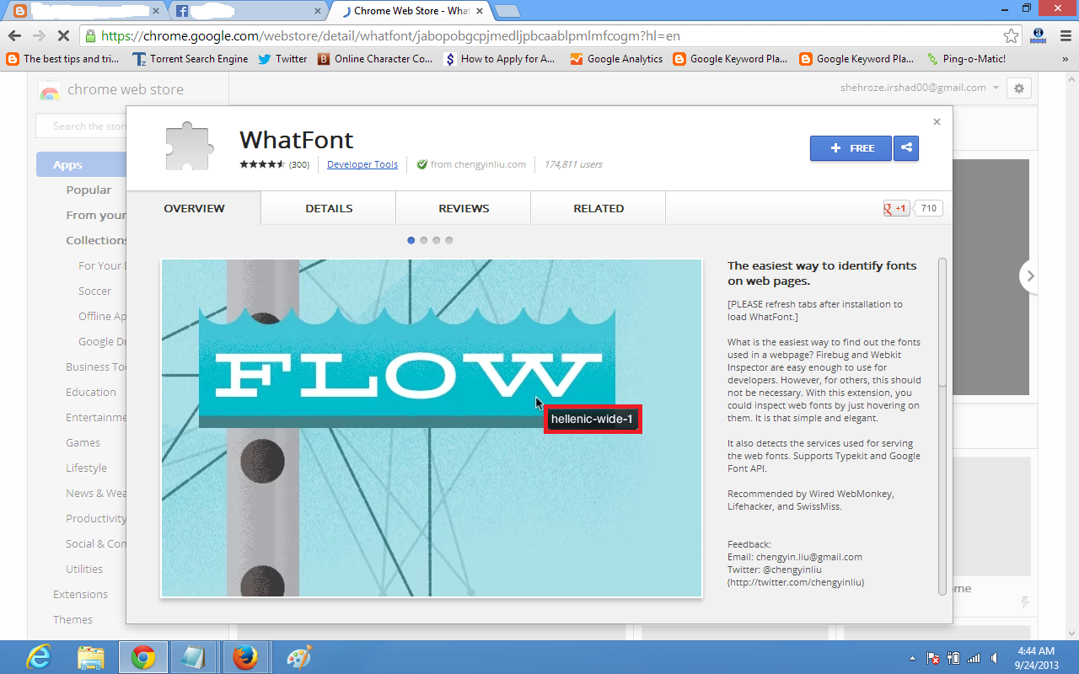Click the blue FREE install button

[x=851, y=148]
